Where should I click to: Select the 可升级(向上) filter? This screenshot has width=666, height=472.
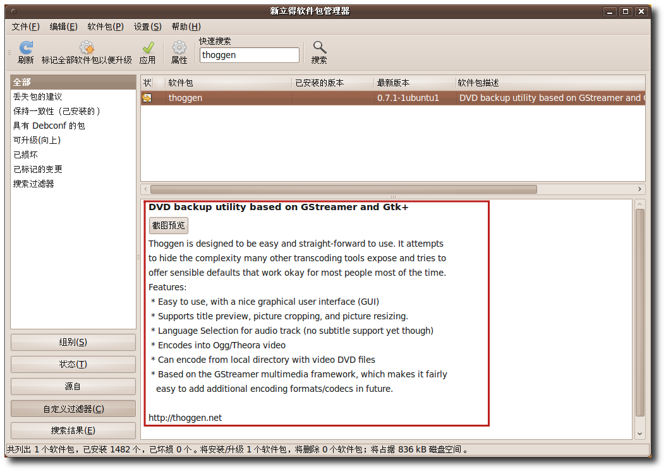pyautogui.click(x=73, y=140)
